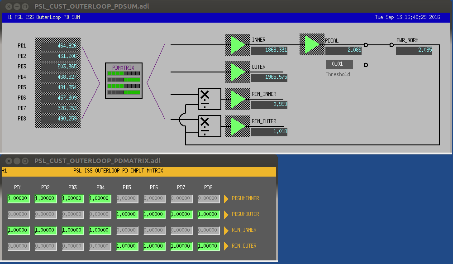Select PD3 value 503.365
453x264 pixels.
pos(59,67)
